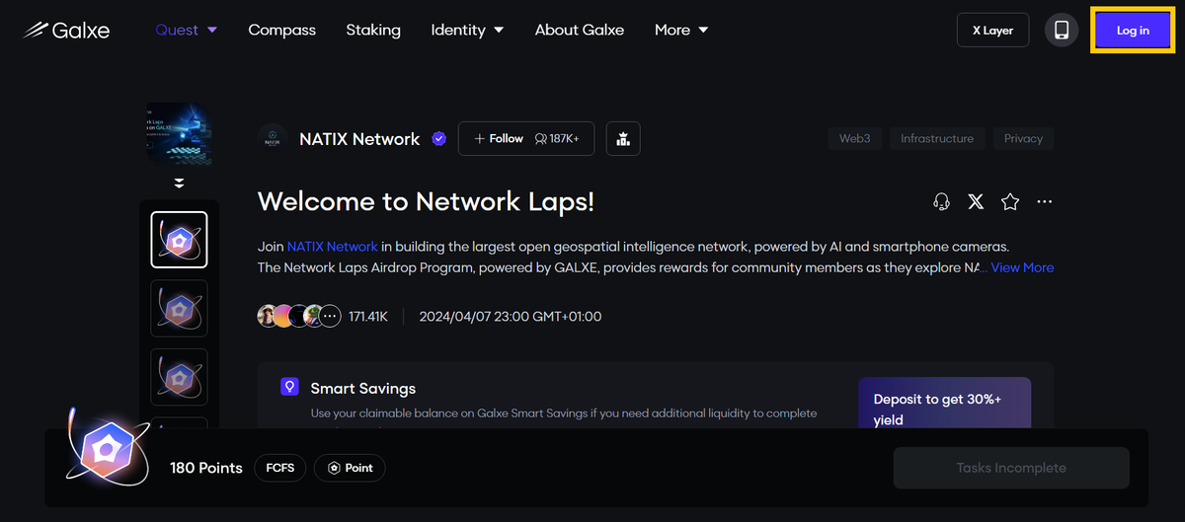Image resolution: width=1185 pixels, height=522 pixels.
Task: Open the NATIX Network space name
Action: click(359, 139)
